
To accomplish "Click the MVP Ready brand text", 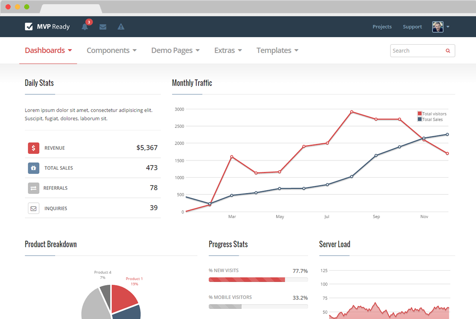I will pos(53,27).
